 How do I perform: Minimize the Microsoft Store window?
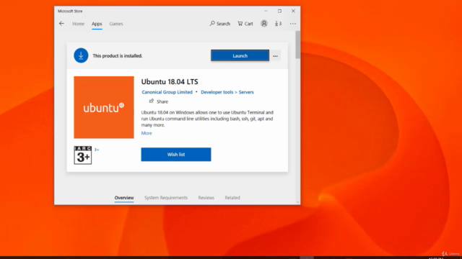click(266, 12)
